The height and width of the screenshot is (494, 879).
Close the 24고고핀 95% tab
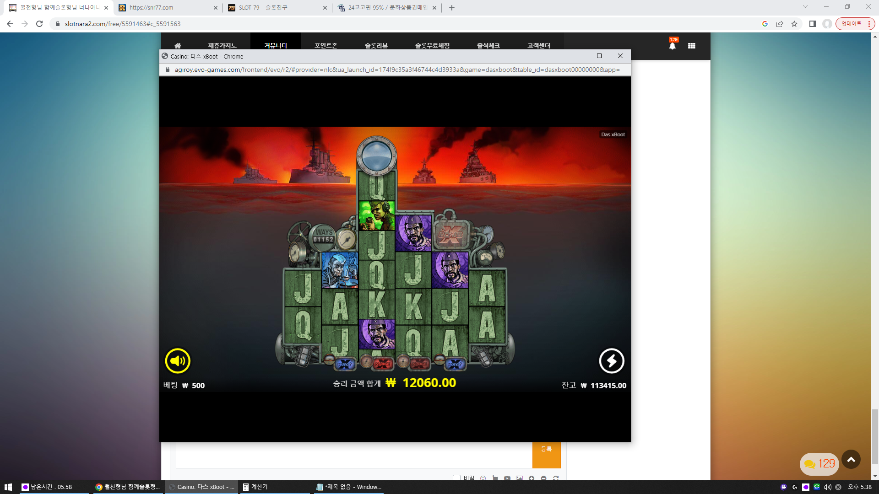click(434, 8)
